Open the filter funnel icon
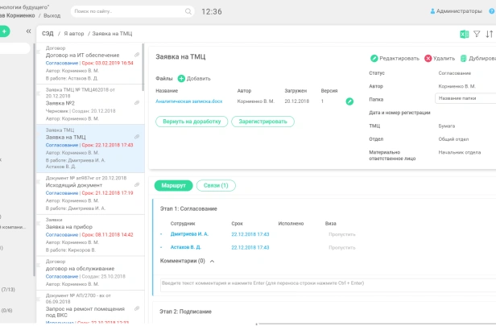Viewport: 496px width, 326px height. click(476, 35)
